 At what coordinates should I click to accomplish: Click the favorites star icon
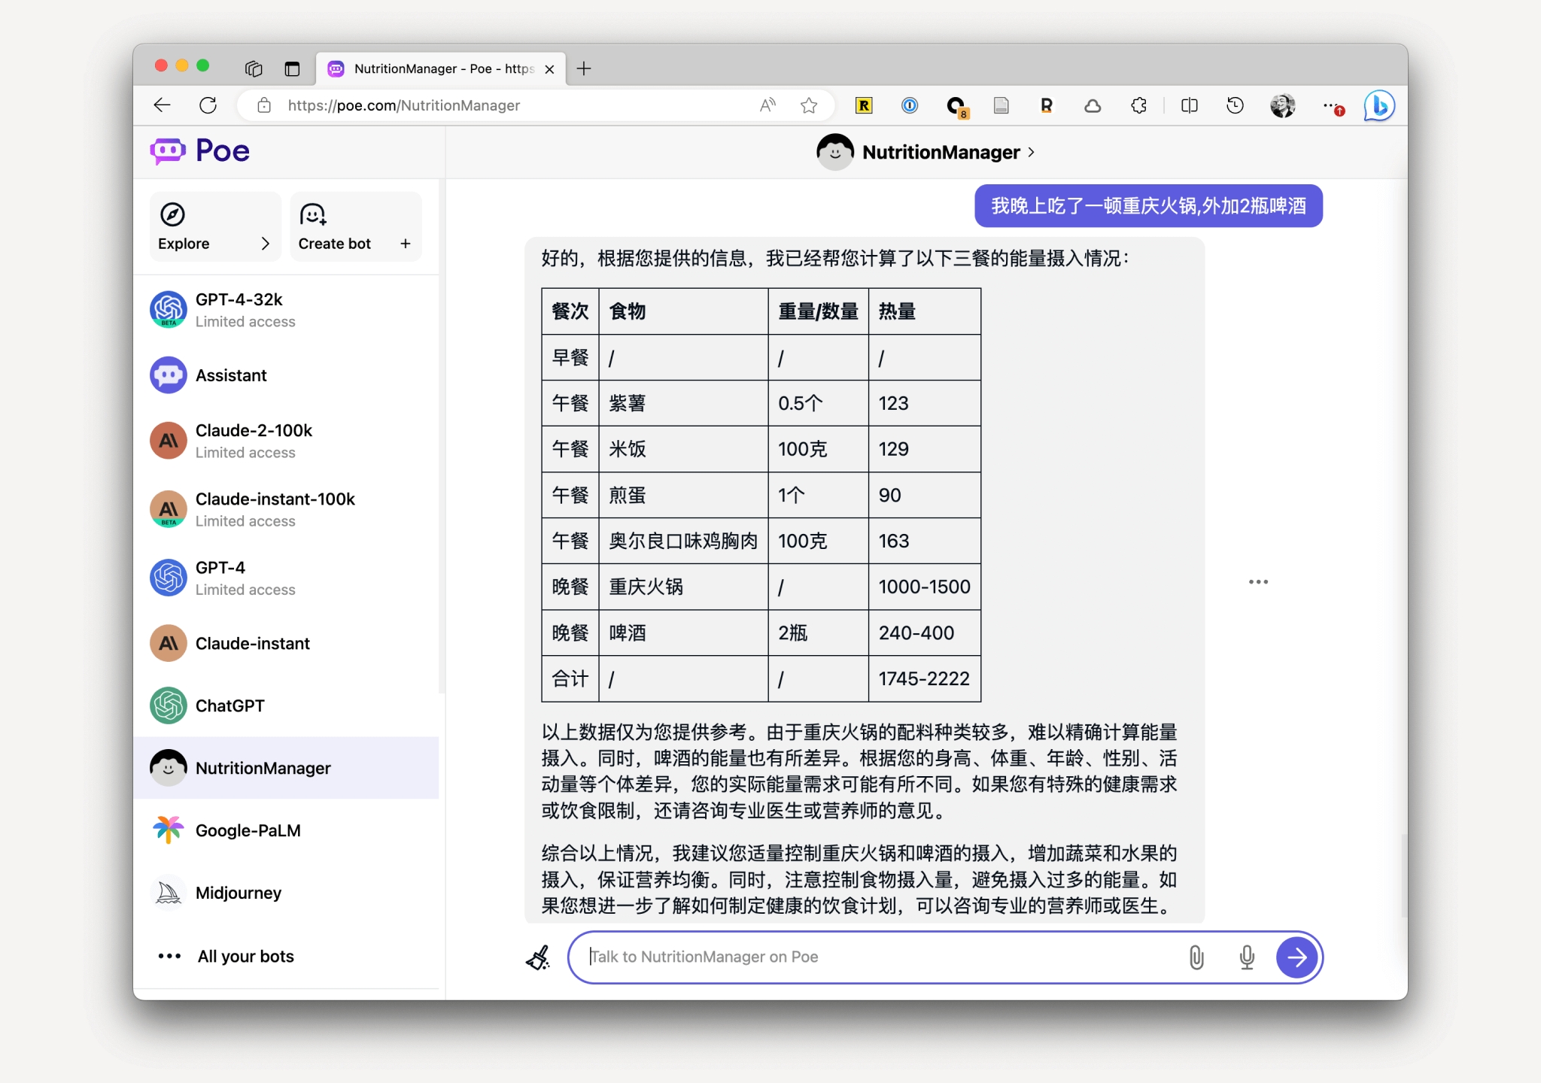coord(809,106)
